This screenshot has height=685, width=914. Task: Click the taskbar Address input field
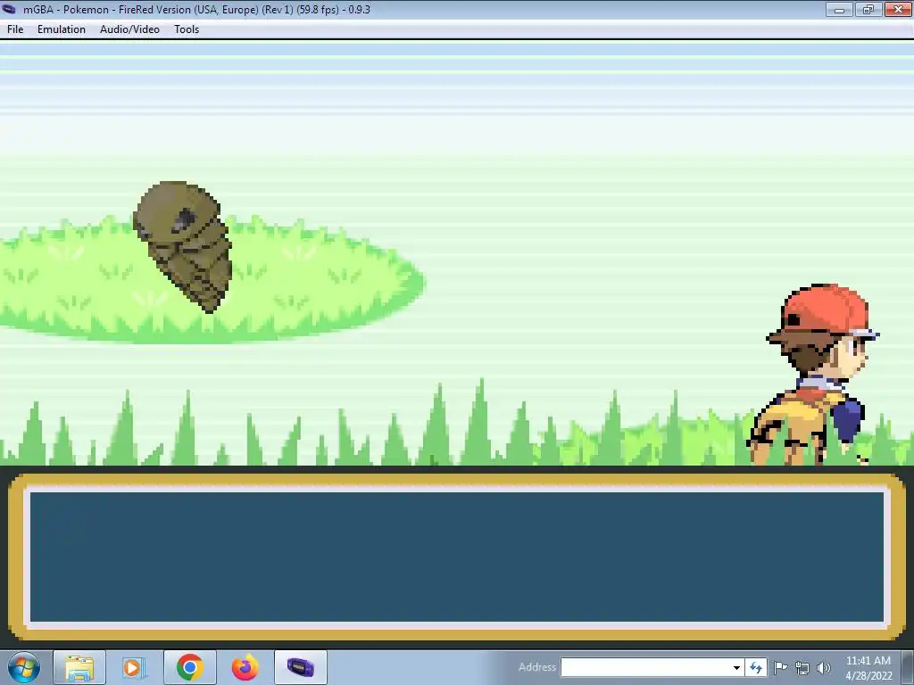pyautogui.click(x=646, y=667)
